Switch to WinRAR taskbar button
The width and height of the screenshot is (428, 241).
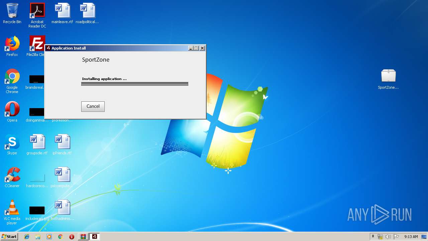click(83, 237)
